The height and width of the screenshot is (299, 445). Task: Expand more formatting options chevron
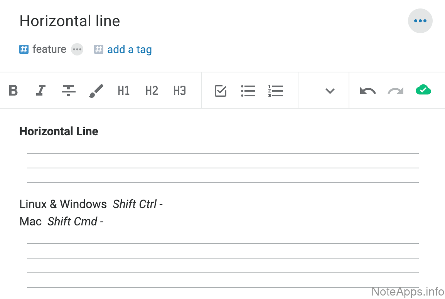(330, 91)
